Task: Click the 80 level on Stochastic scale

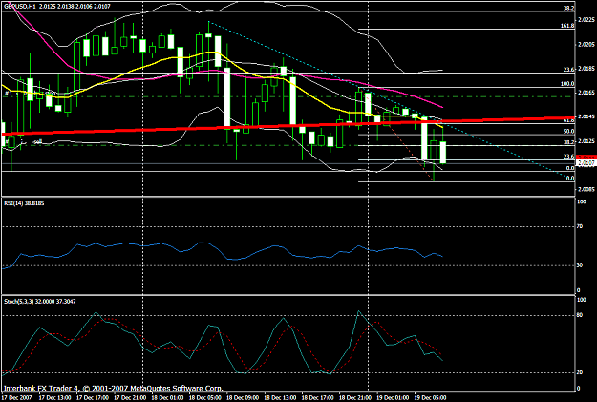Action: (x=580, y=315)
